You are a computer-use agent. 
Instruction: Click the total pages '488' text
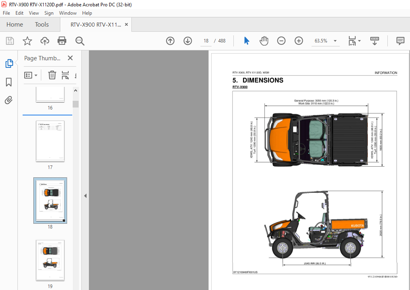pos(222,41)
